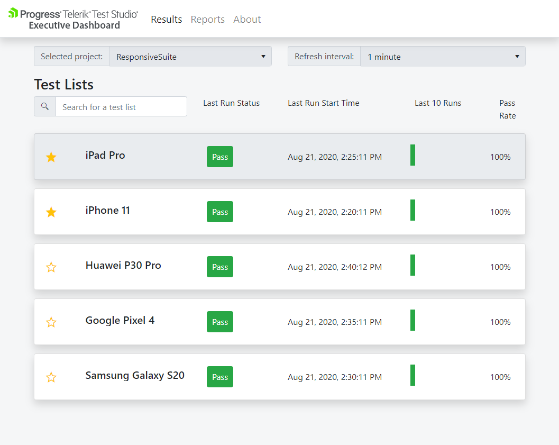Open the About page
559x445 pixels.
click(247, 19)
